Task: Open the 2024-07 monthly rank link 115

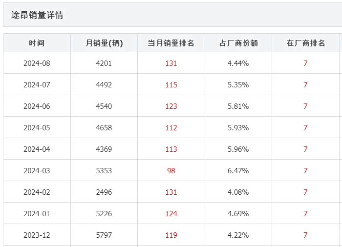Action: pos(171,85)
